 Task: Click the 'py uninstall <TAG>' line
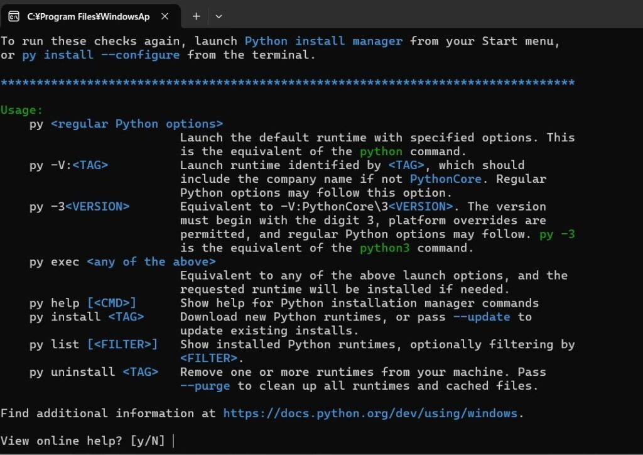94,372
